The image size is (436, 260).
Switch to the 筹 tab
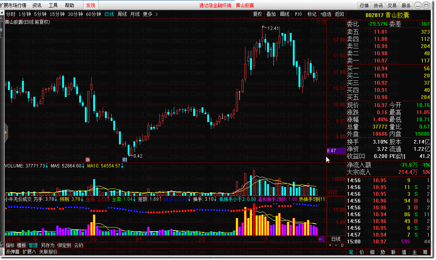[x=425, y=252]
